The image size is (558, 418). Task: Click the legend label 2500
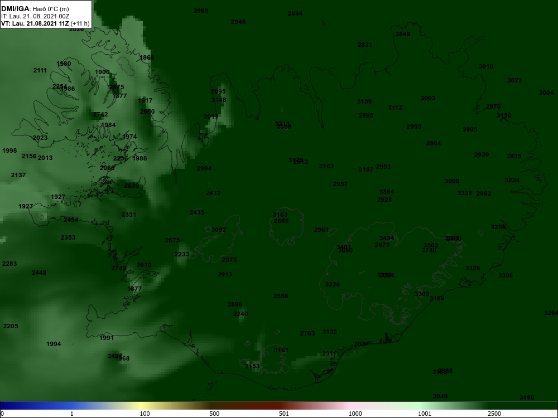[x=494, y=414]
